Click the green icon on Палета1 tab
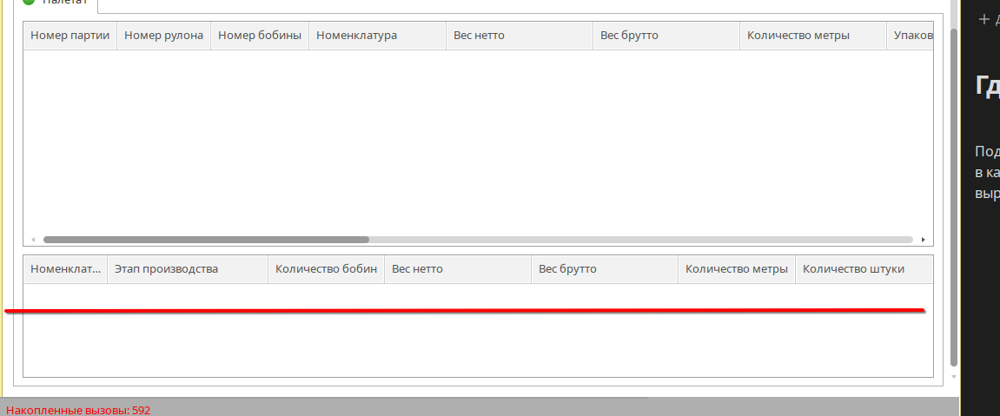 [x=29, y=3]
